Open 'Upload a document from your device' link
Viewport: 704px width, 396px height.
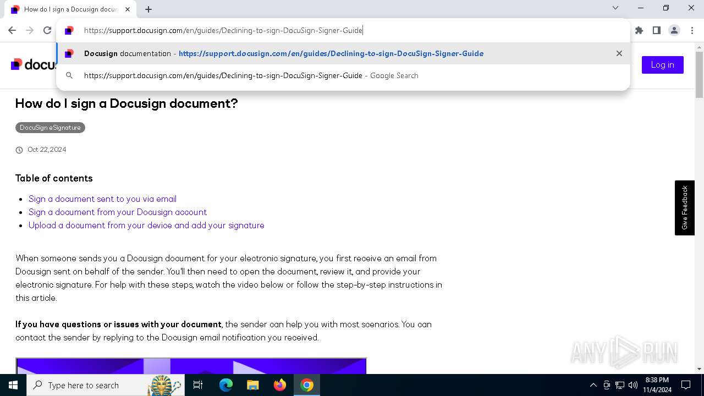(x=146, y=225)
